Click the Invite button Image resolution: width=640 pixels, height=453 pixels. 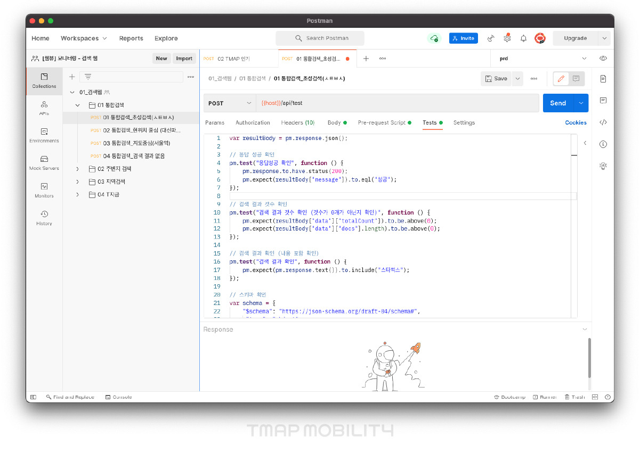tap(464, 38)
